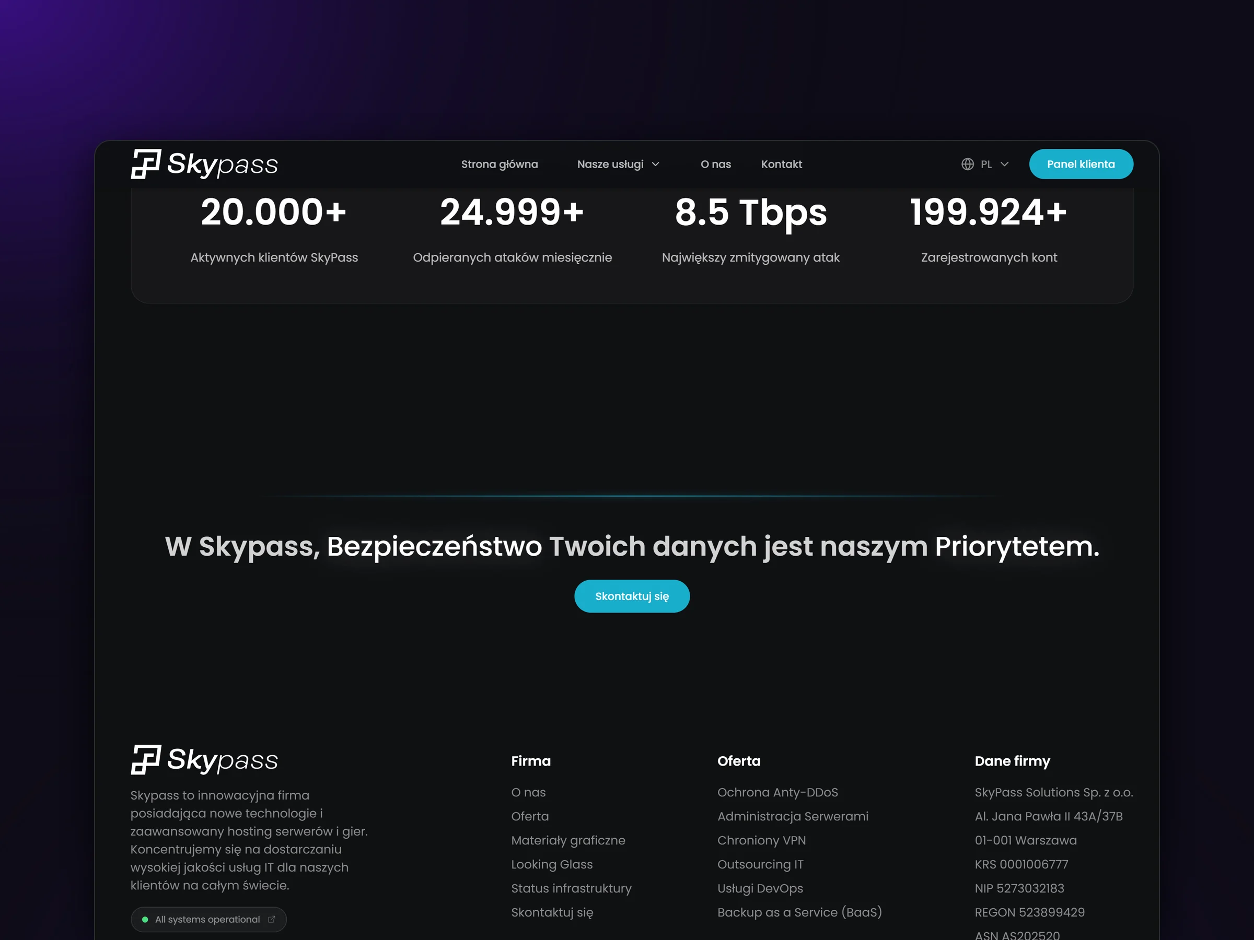Open Materiały graficzne link
The image size is (1254, 940).
pyautogui.click(x=568, y=840)
